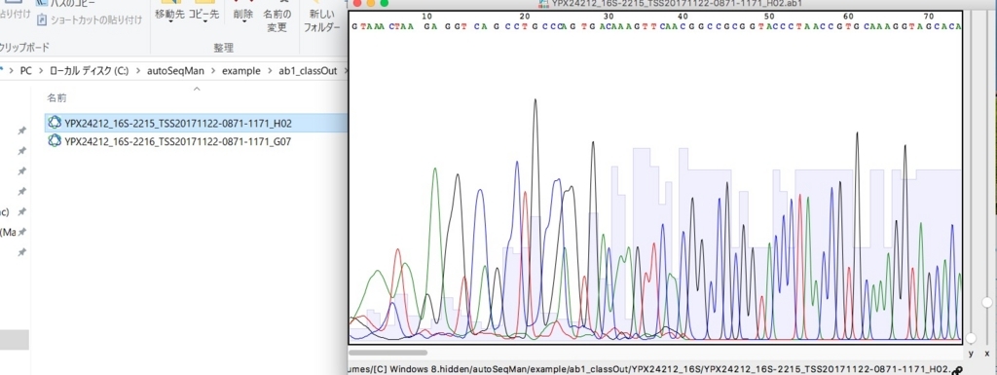
Task: Go to example folder breadcrumb
Action: point(241,71)
